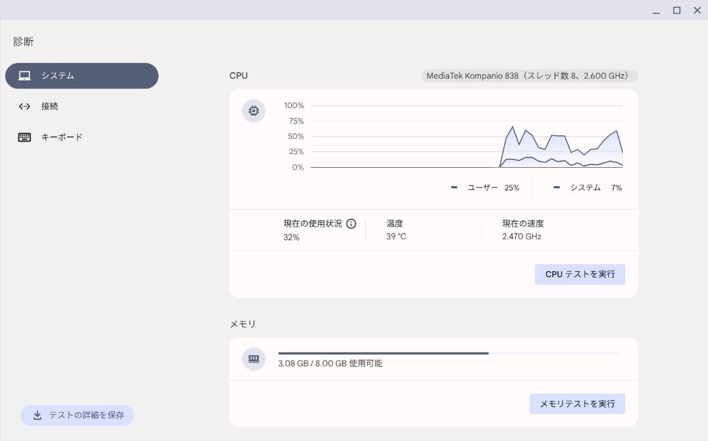The width and height of the screenshot is (708, 441).
Task: Open the キーボード section
Action: click(82, 137)
